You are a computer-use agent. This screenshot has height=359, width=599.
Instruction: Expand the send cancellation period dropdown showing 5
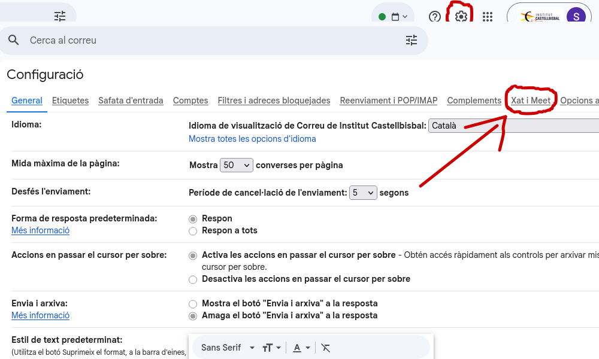point(363,193)
